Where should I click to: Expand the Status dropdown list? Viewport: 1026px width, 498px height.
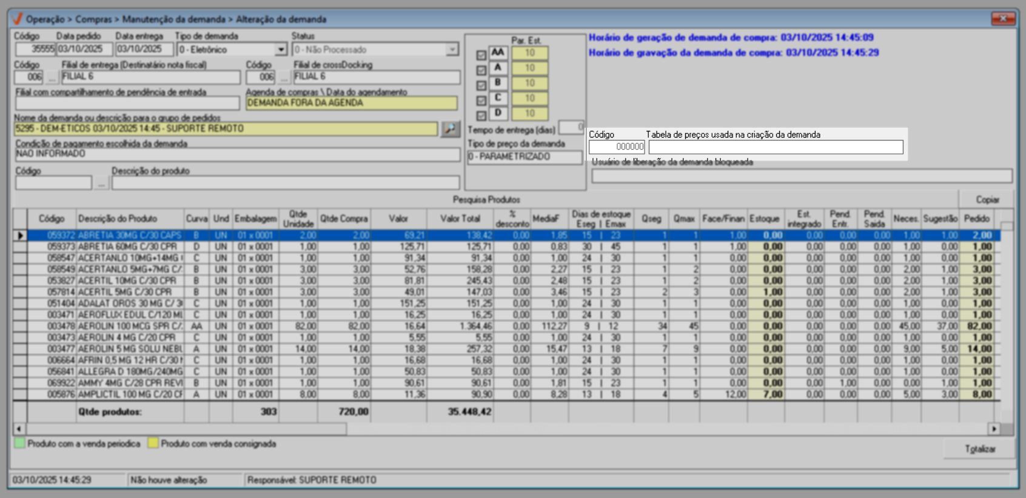(452, 50)
